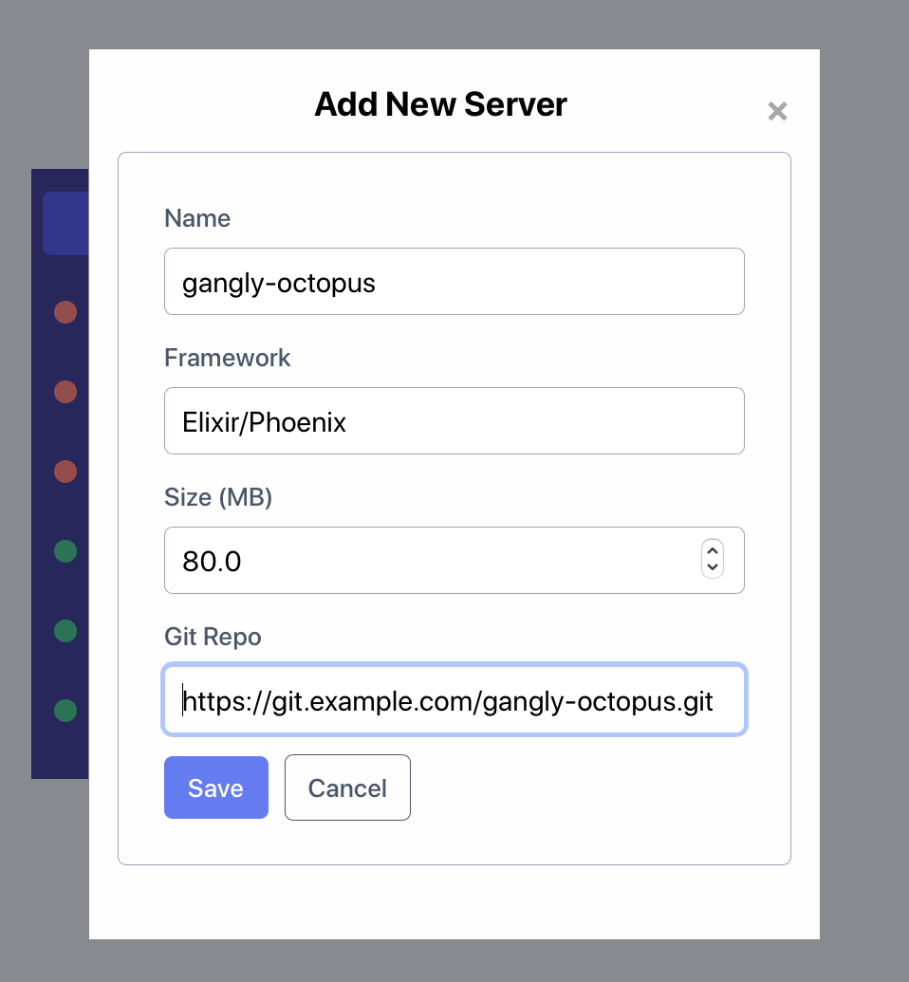Focus the Framework text field
Image resolution: width=909 pixels, height=982 pixels.
[x=454, y=421]
